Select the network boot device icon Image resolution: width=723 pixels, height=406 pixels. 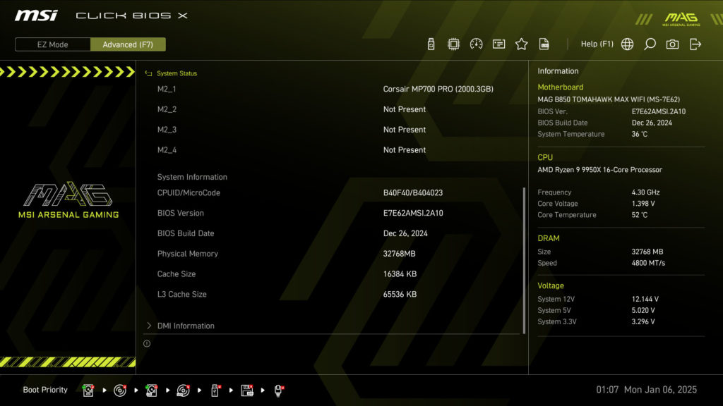pos(279,390)
